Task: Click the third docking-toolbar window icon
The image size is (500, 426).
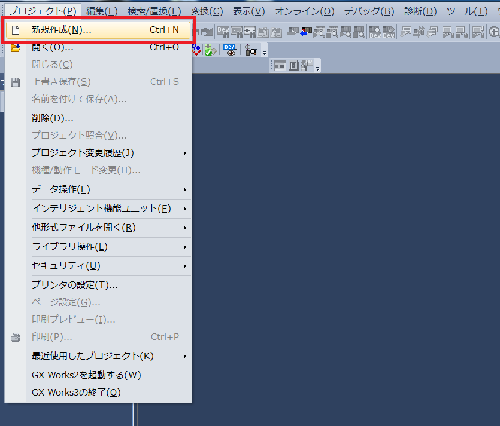Action: point(307,66)
